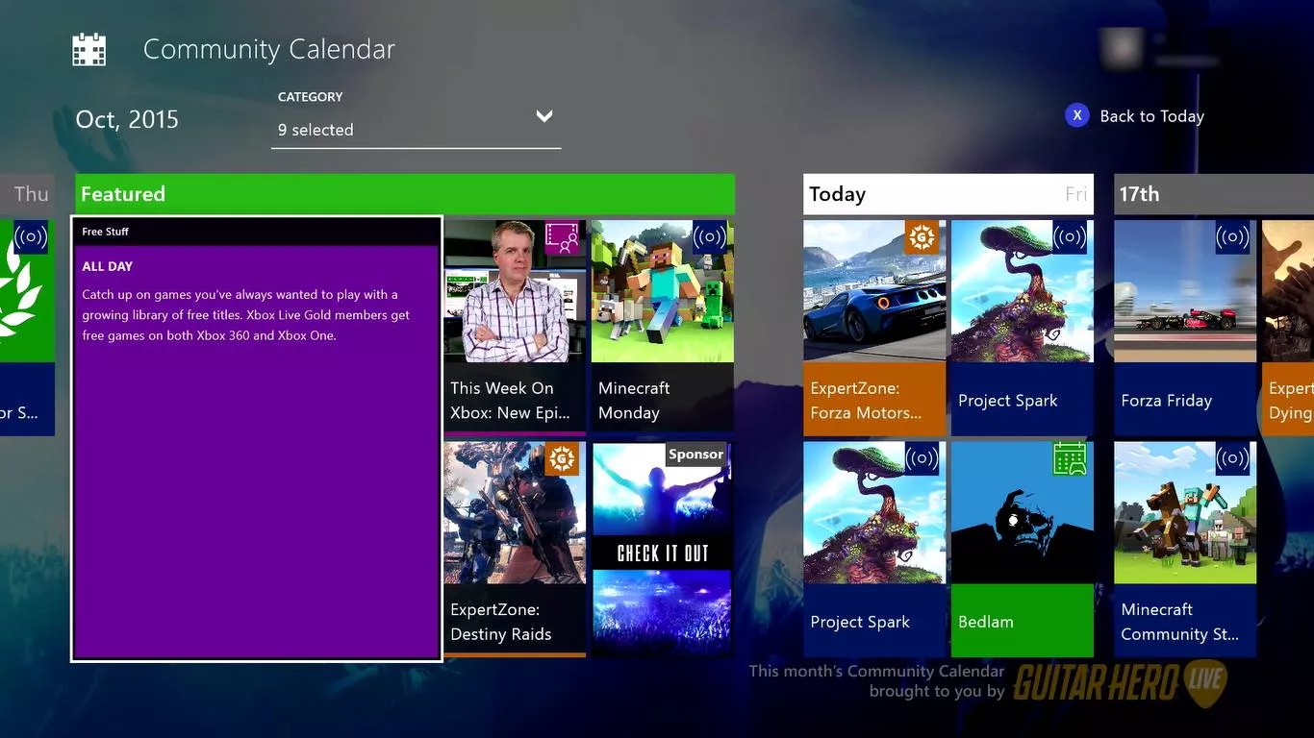Open This Week On Xbox tile
The height and width of the screenshot is (738, 1314).
pos(515,328)
